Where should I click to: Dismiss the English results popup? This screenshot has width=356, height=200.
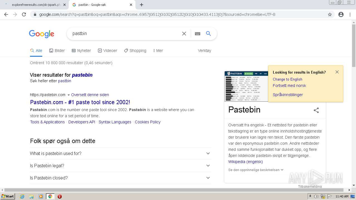337,72
